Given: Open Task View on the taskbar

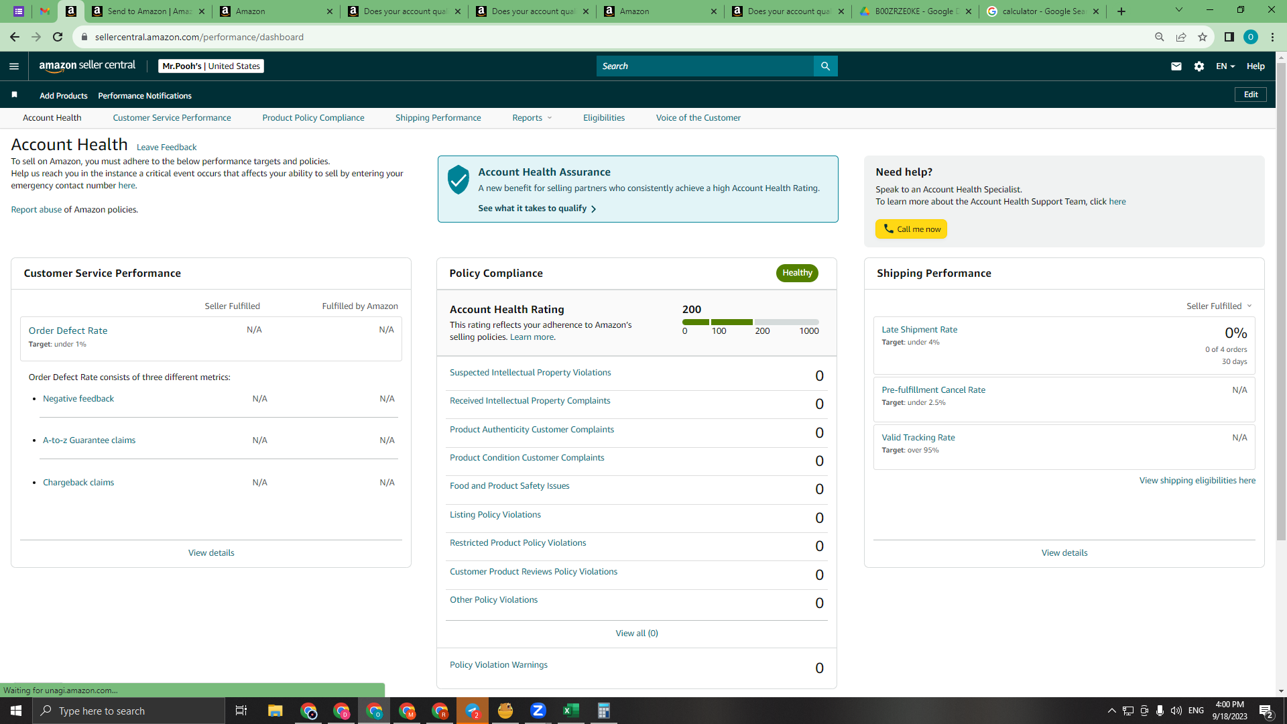Looking at the screenshot, I should pos(241,711).
